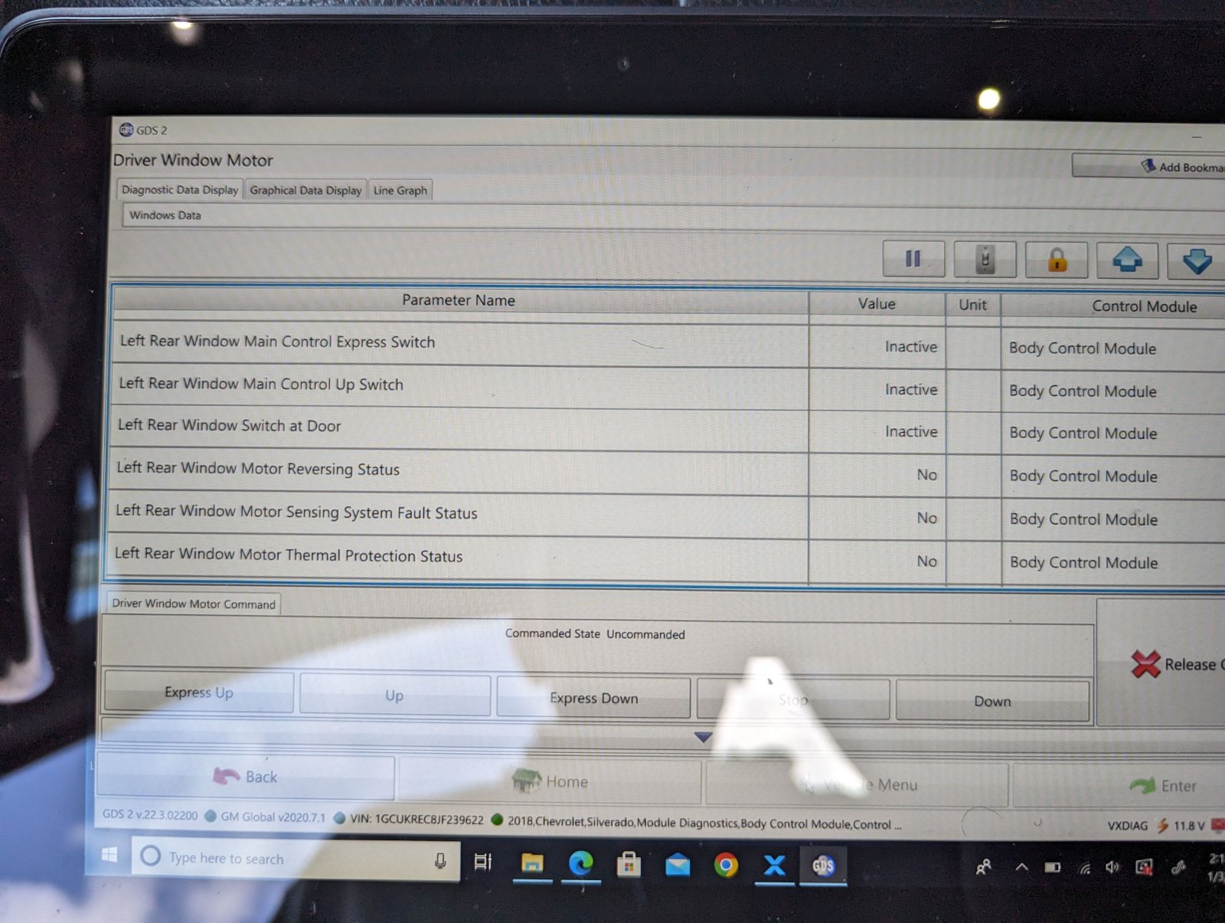Open the Windows Start menu
Image resolution: width=1225 pixels, height=923 pixels.
point(109,855)
